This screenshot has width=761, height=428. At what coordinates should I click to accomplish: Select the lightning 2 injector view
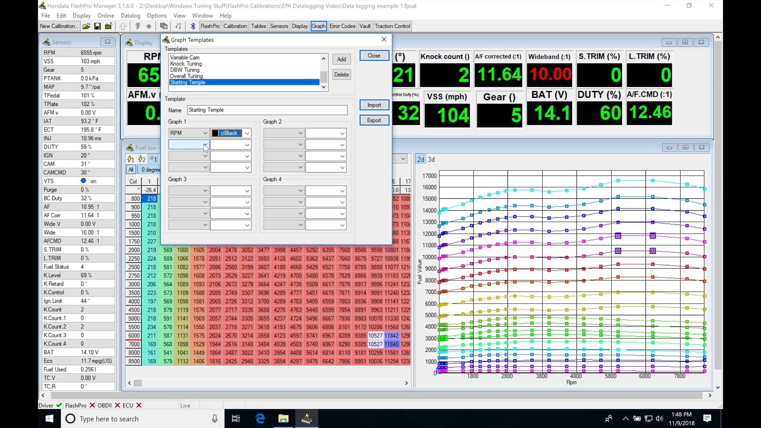[x=141, y=159]
